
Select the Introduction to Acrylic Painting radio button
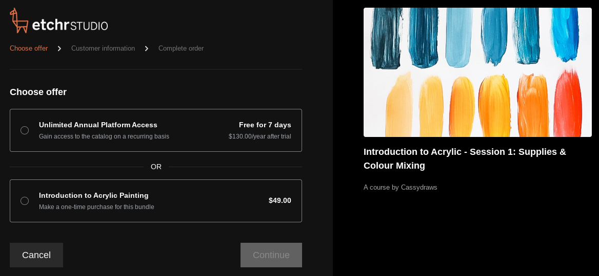point(25,201)
